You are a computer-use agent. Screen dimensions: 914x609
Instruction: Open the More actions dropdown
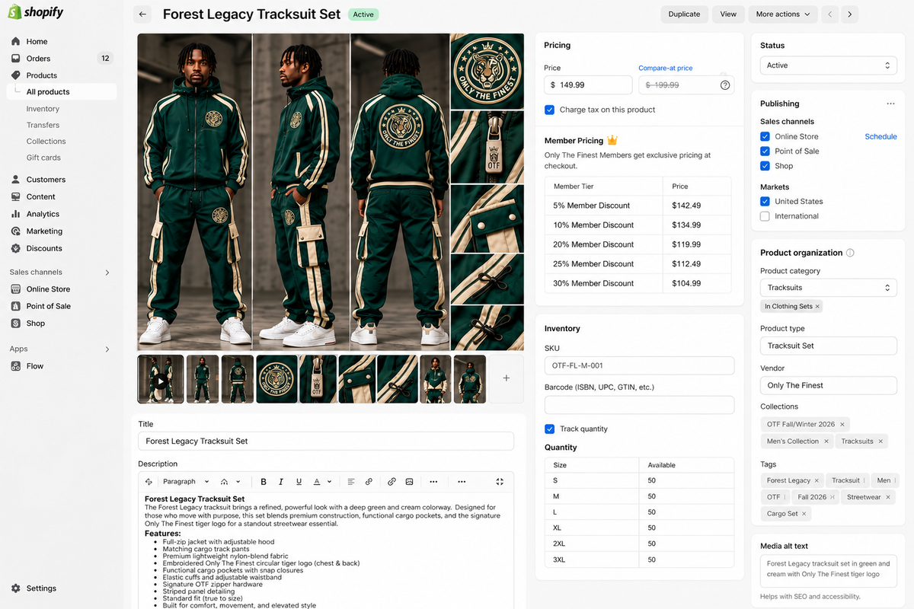point(783,14)
